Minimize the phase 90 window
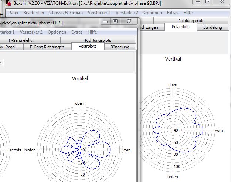Viewport: 231px width, 182px height. pyautogui.click(x=198, y=2)
